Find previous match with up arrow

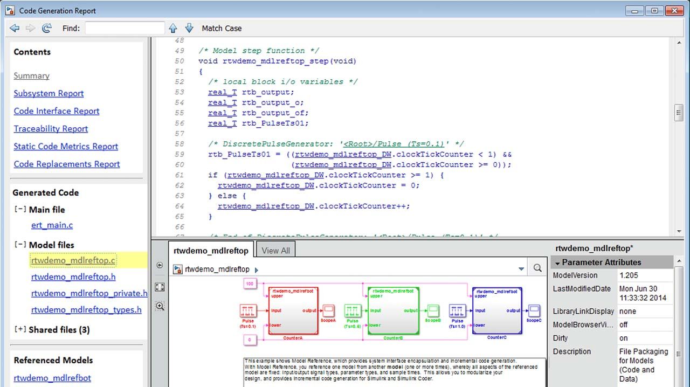(x=173, y=28)
